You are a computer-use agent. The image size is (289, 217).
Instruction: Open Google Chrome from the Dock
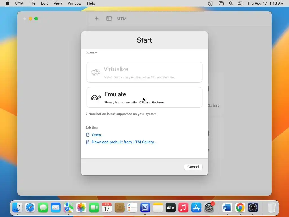coord(240,208)
